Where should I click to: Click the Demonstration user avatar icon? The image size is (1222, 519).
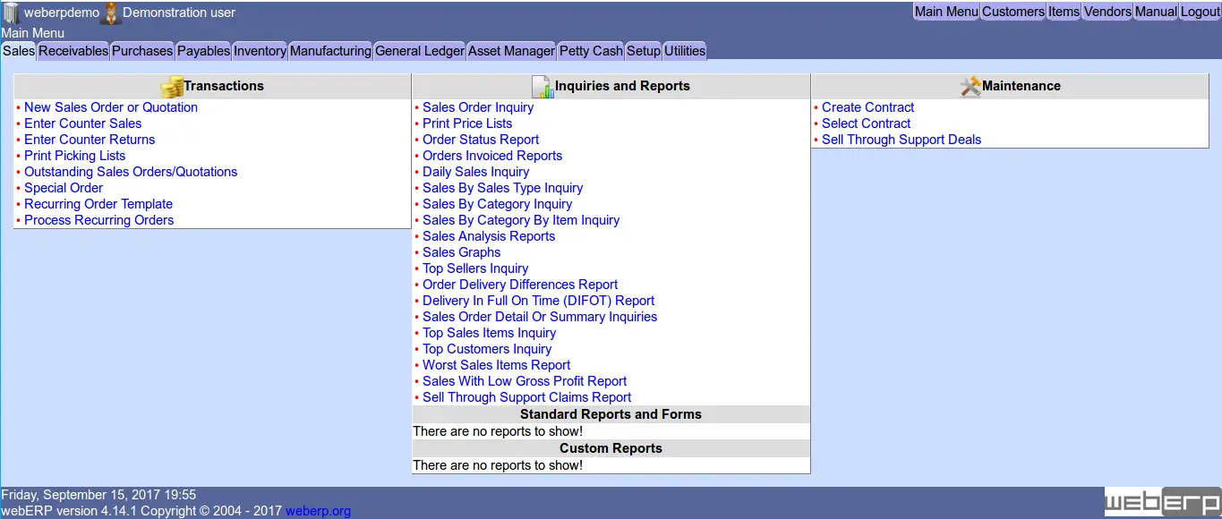[111, 13]
